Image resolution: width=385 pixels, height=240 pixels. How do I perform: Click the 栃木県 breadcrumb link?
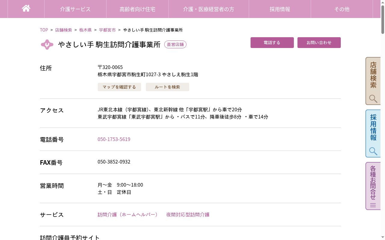(85, 30)
